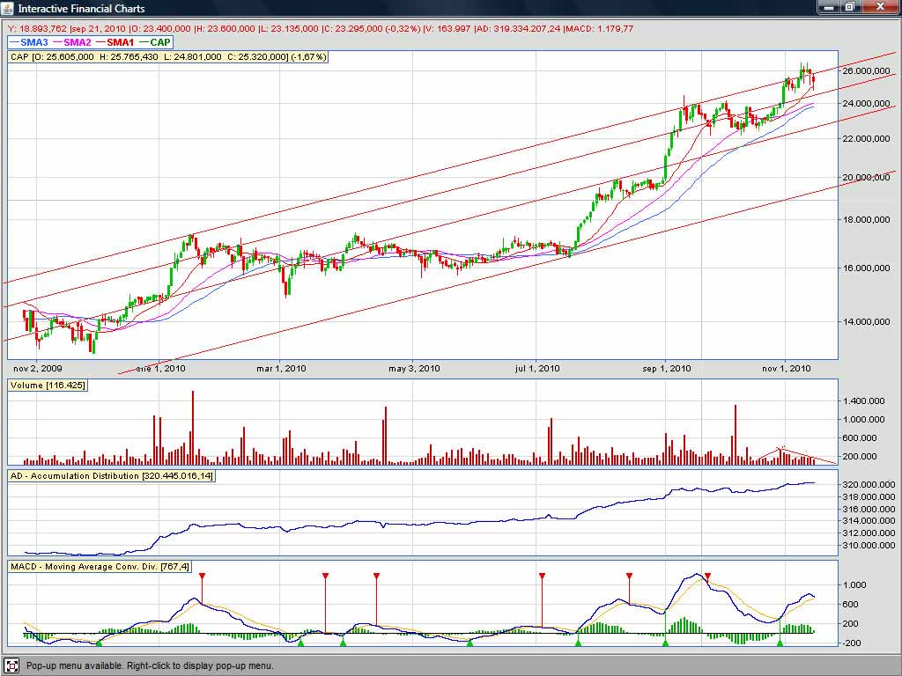Click the 'nov 1, 2010' date axis label
This screenshot has width=902, height=676.
click(x=787, y=369)
